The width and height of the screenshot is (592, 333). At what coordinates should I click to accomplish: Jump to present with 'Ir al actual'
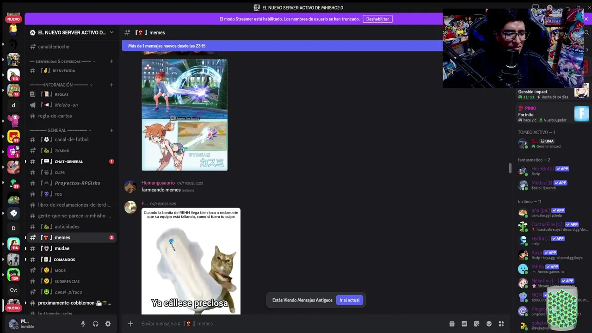(x=350, y=300)
